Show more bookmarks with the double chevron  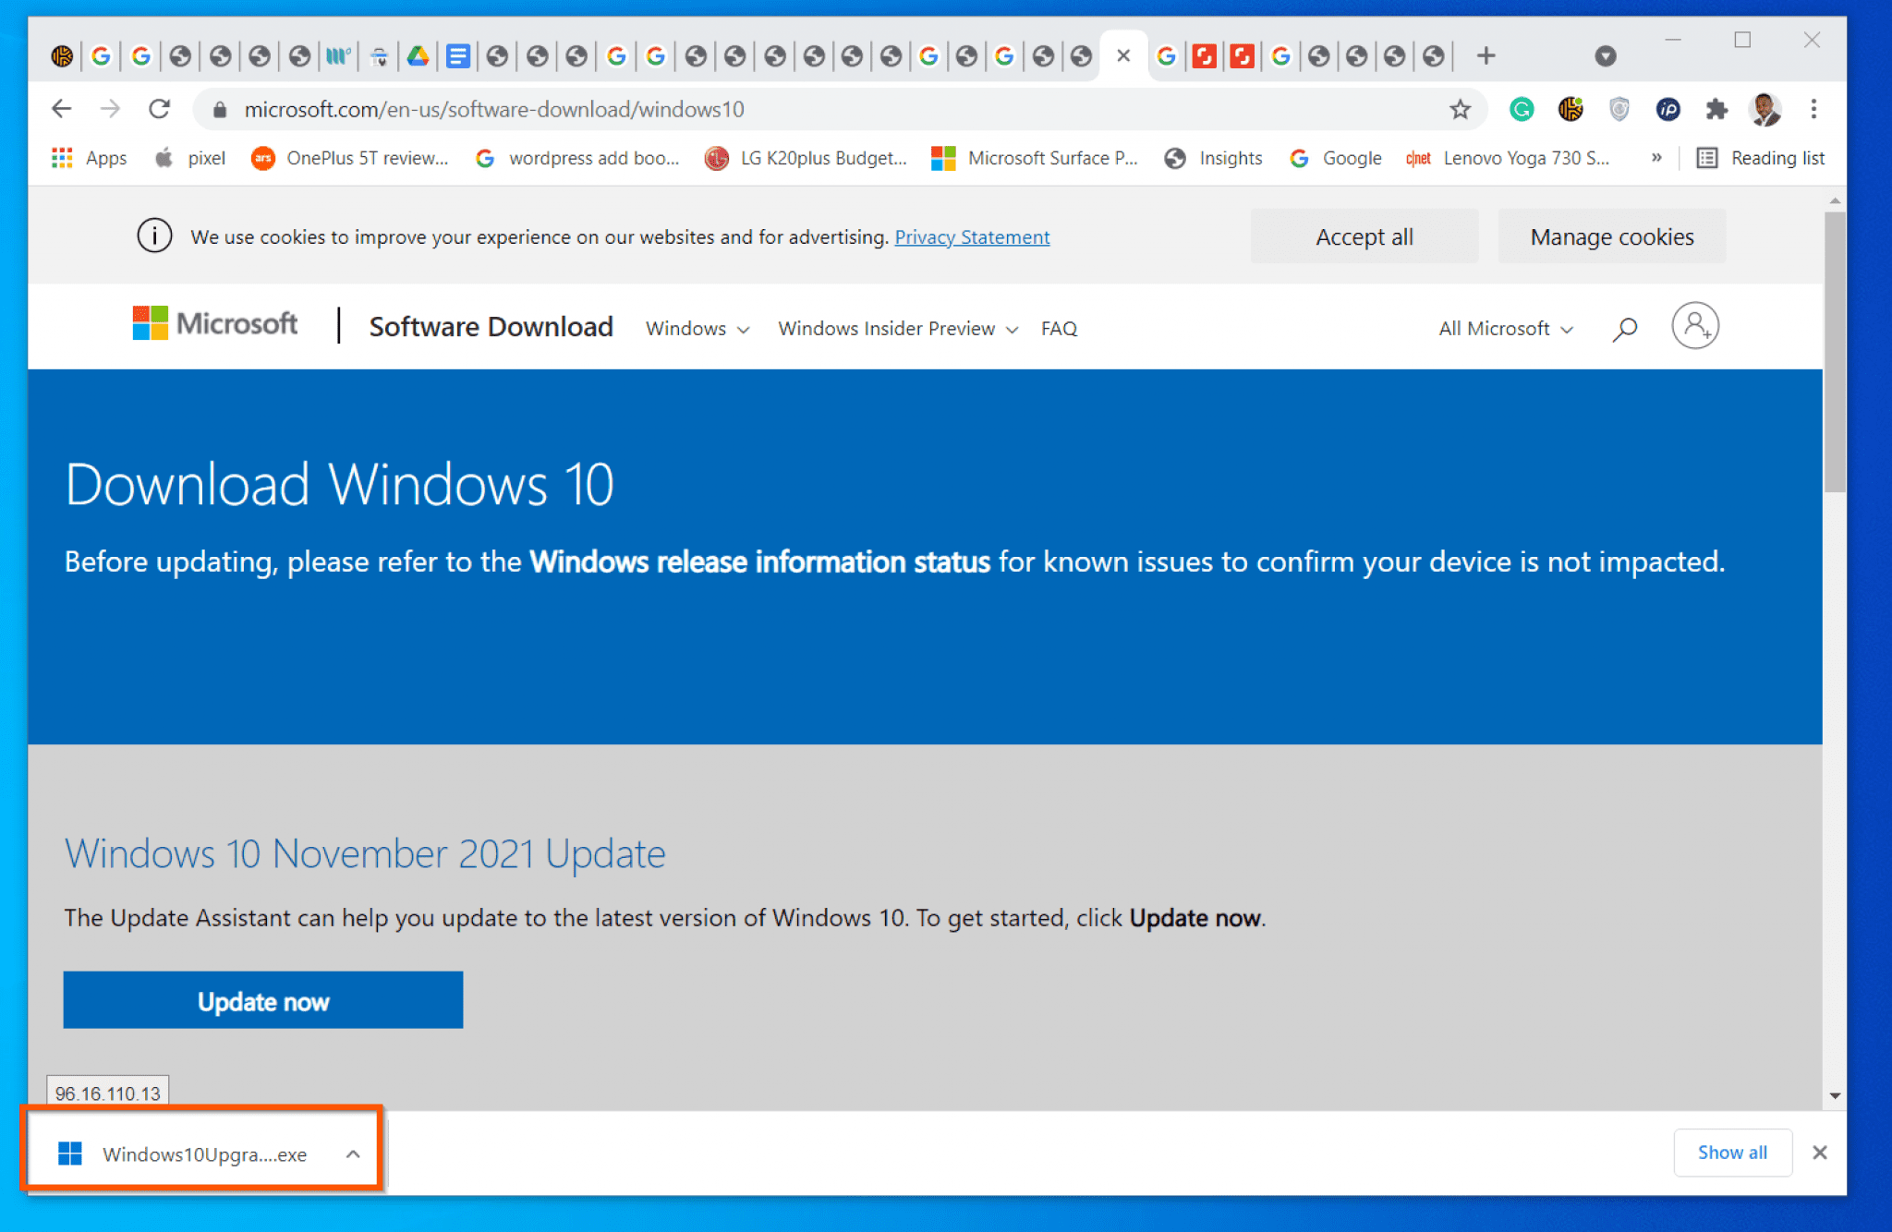pos(1656,158)
